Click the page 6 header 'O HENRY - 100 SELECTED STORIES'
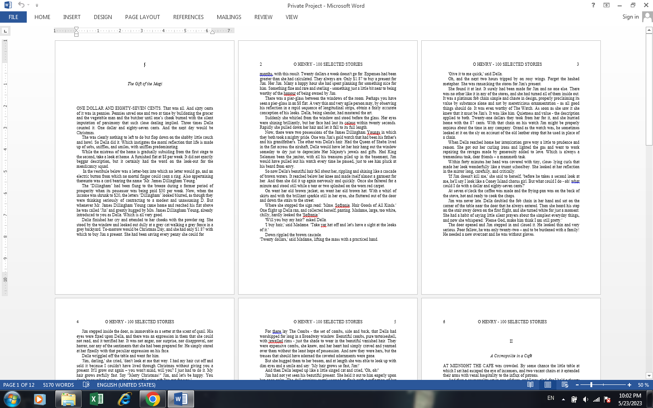The image size is (653, 408). (512, 322)
